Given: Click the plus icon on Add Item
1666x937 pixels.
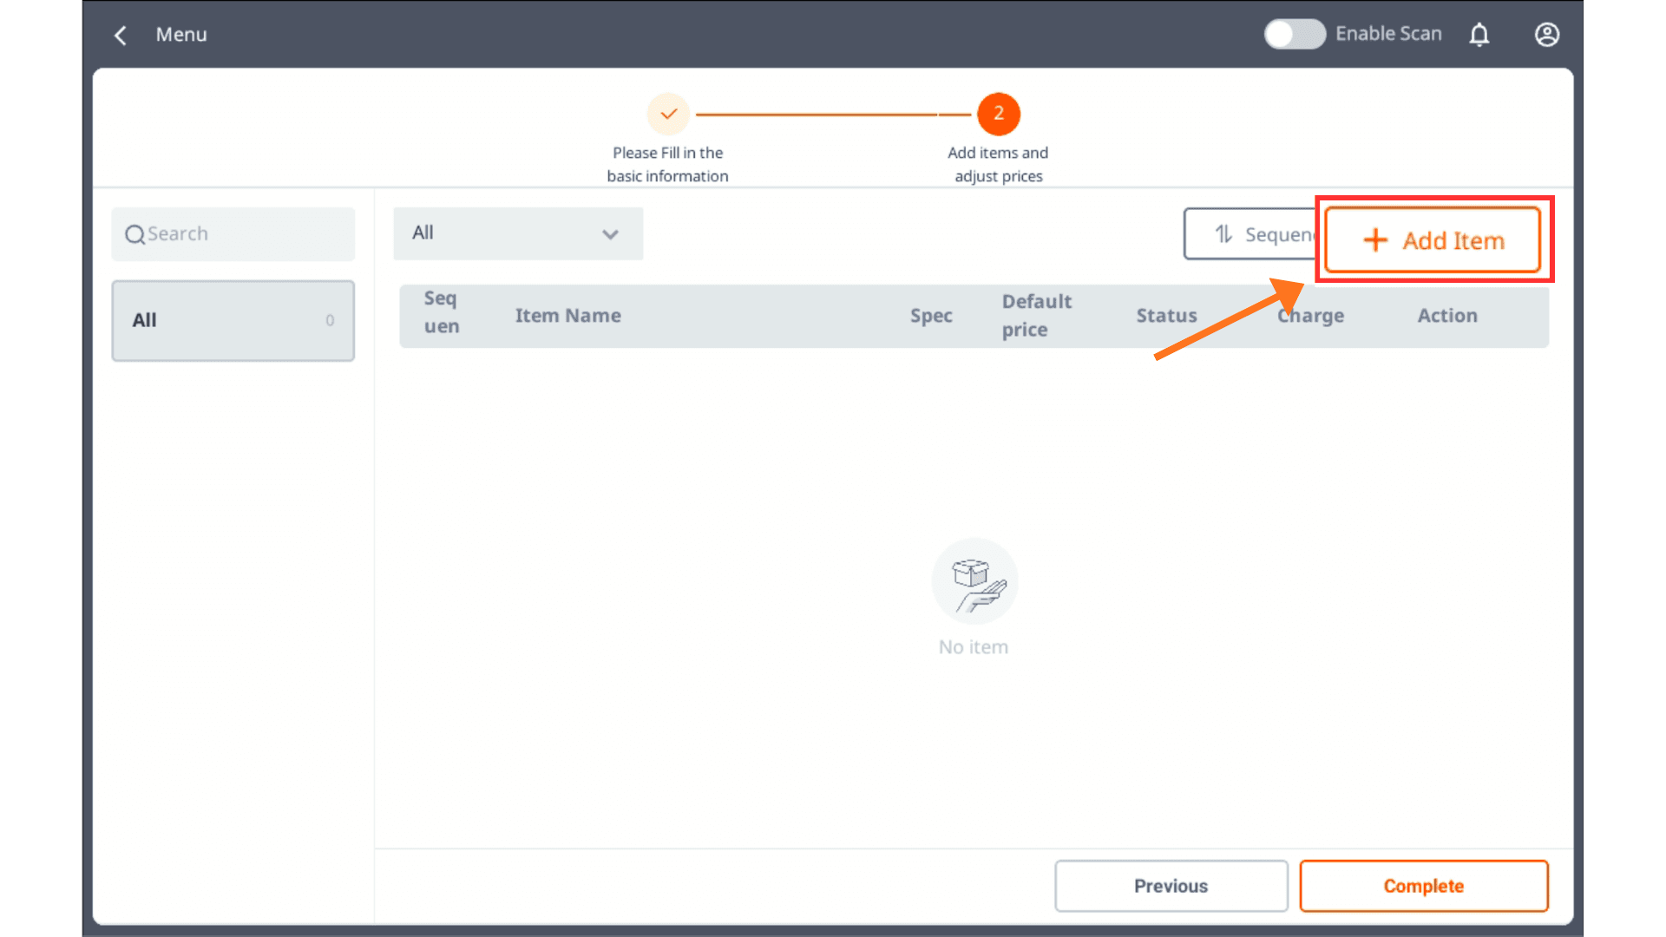Looking at the screenshot, I should (1375, 240).
